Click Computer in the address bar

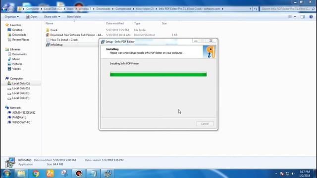coord(32,9)
